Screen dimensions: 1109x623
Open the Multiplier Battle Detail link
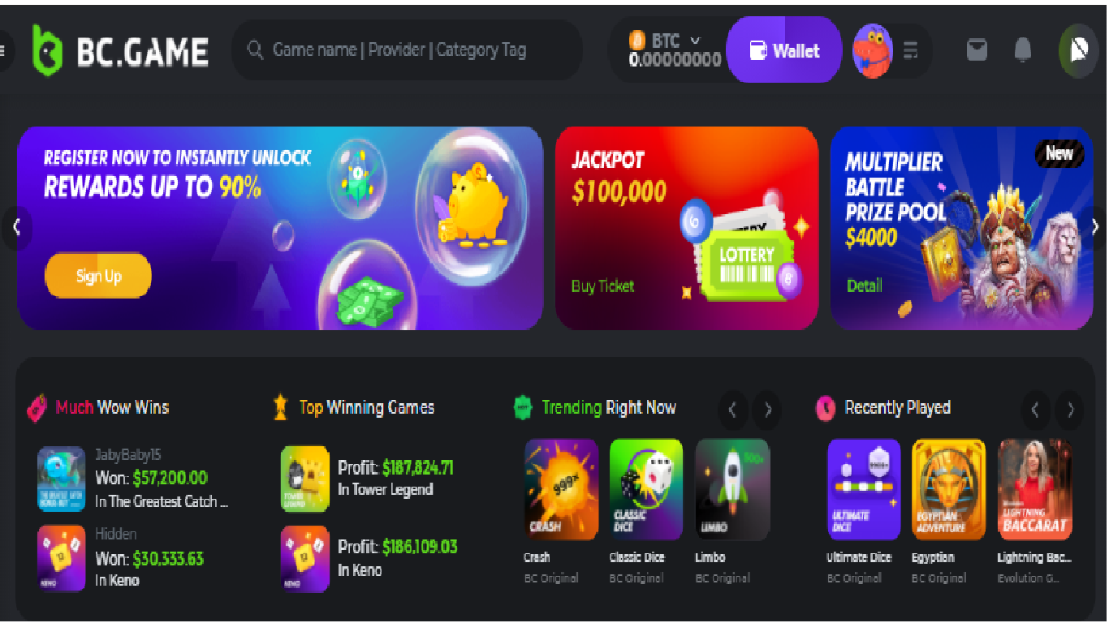tap(864, 286)
